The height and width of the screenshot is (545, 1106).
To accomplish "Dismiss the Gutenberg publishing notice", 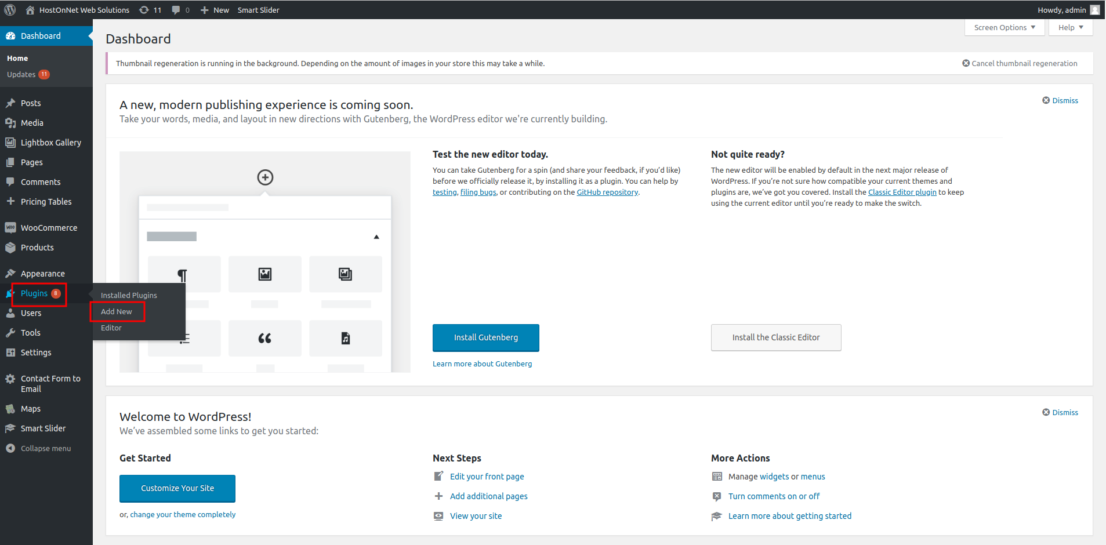I will pos(1060,100).
